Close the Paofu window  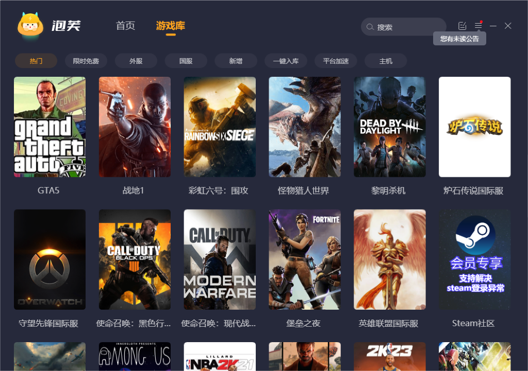(508, 26)
